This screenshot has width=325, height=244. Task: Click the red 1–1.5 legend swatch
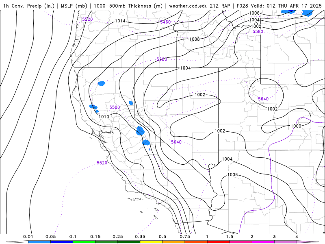[219, 242]
